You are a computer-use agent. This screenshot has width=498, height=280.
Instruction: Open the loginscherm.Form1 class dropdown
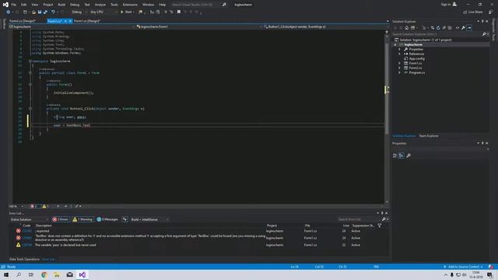tap(199, 27)
